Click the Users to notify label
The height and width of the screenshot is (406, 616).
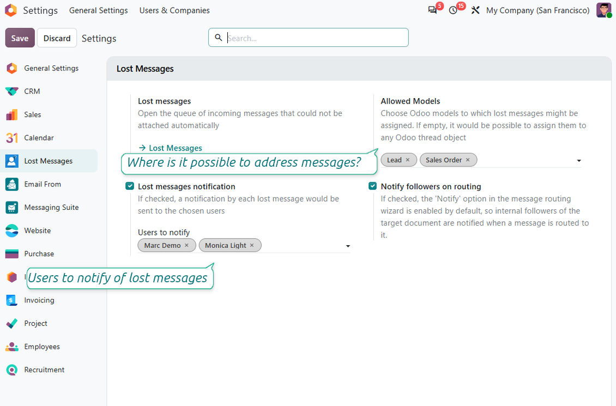pos(164,233)
